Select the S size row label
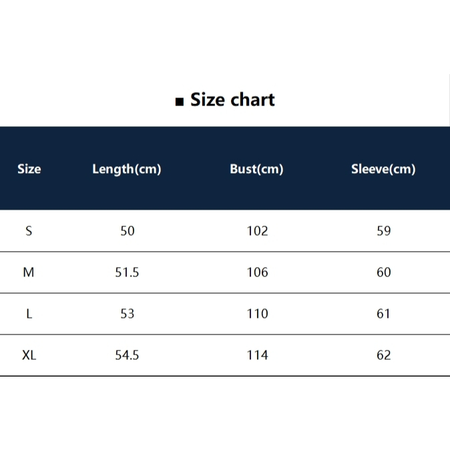The height and width of the screenshot is (450, 450). [x=29, y=231]
